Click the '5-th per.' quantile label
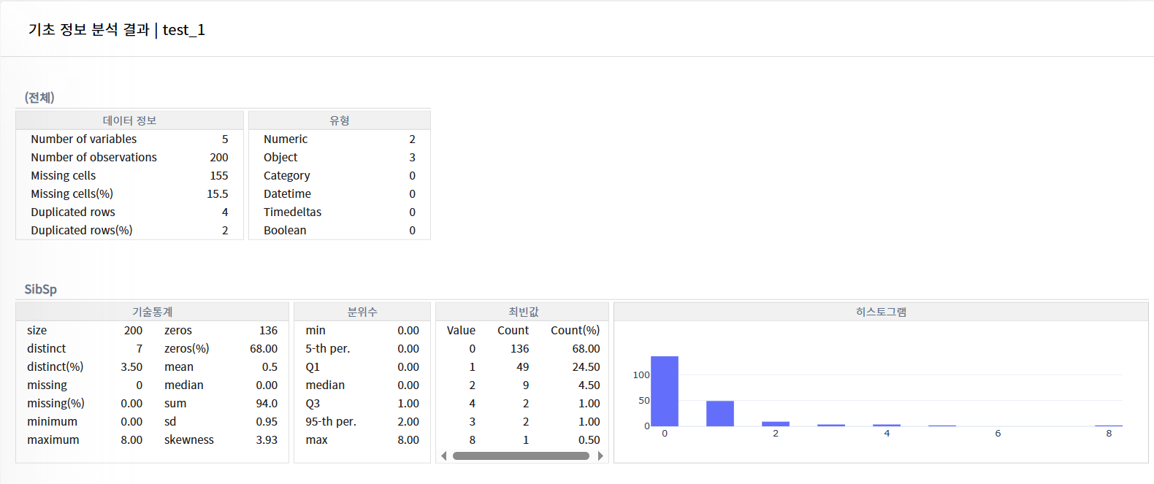The image size is (1154, 484). click(328, 348)
